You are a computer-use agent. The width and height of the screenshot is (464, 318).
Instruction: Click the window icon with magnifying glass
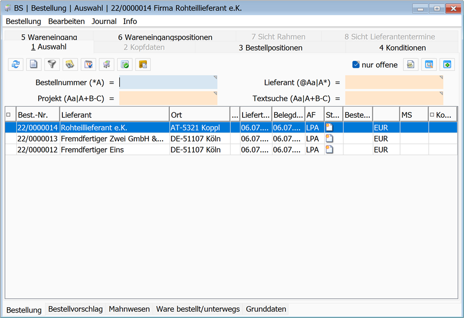pyautogui.click(x=429, y=64)
